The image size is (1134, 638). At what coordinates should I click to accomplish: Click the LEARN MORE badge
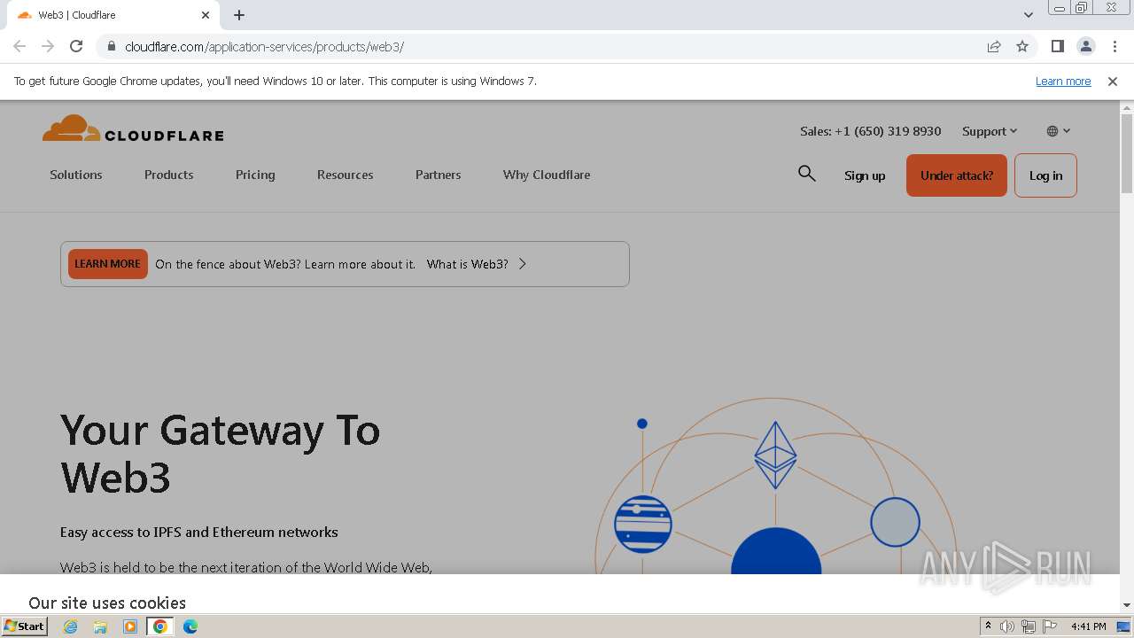(108, 264)
